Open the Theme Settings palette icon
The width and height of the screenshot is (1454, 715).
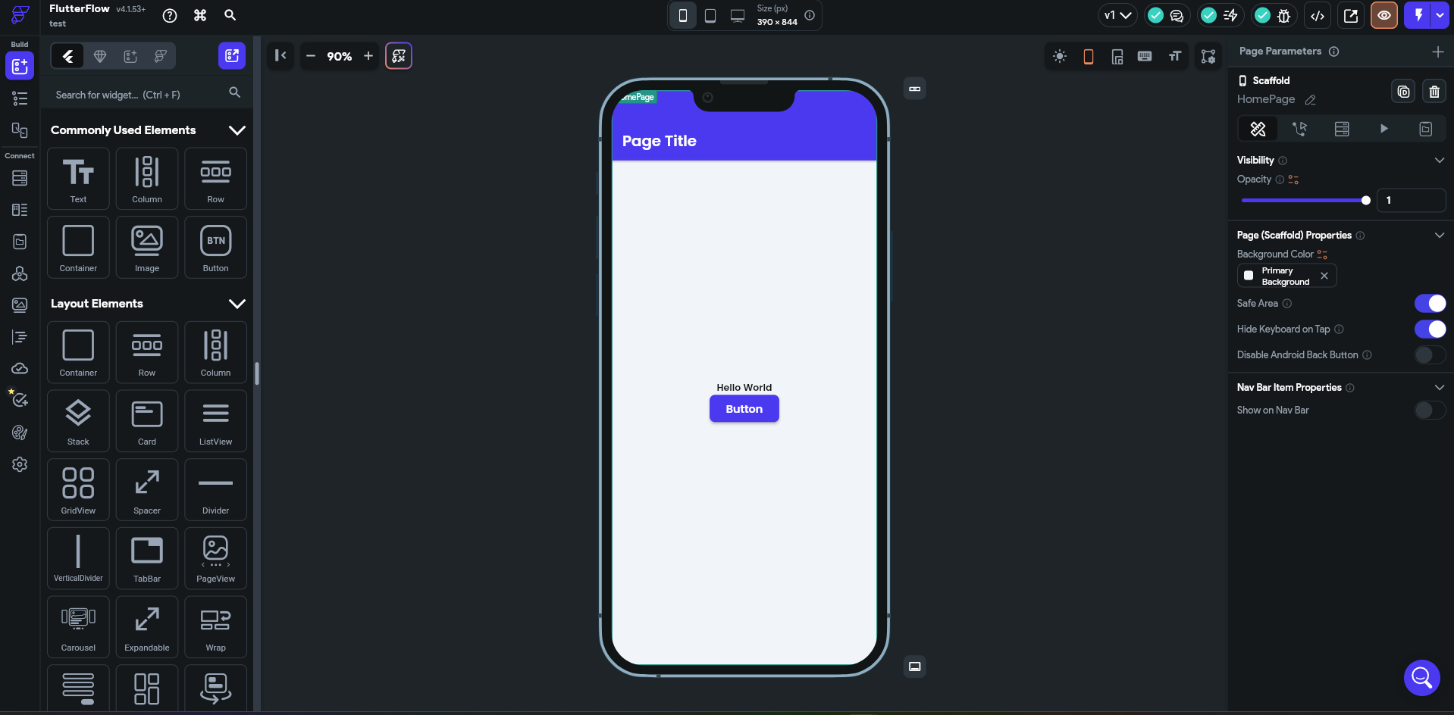tap(20, 432)
